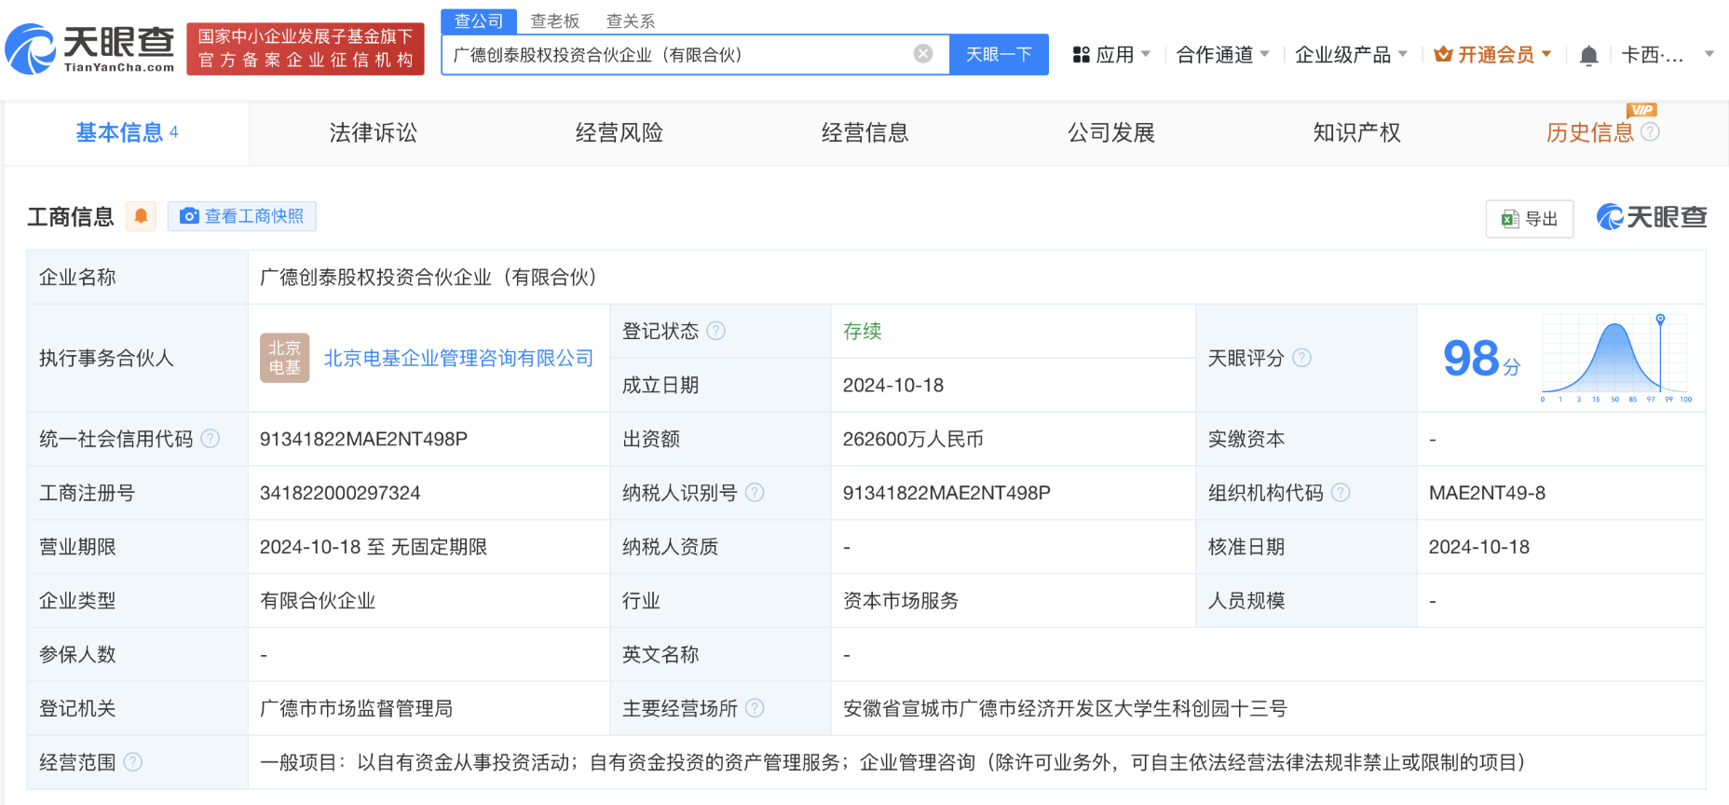Select the 查老板 search tab
This screenshot has width=1729, height=805.
(x=554, y=20)
